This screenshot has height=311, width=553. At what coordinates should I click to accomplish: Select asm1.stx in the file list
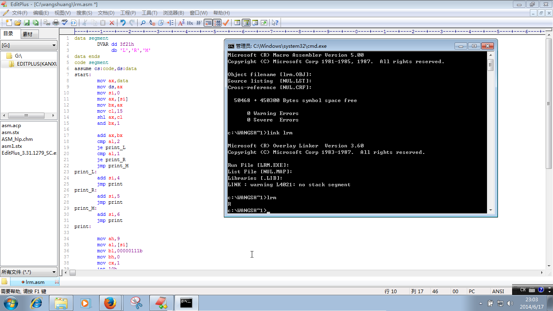point(12,146)
